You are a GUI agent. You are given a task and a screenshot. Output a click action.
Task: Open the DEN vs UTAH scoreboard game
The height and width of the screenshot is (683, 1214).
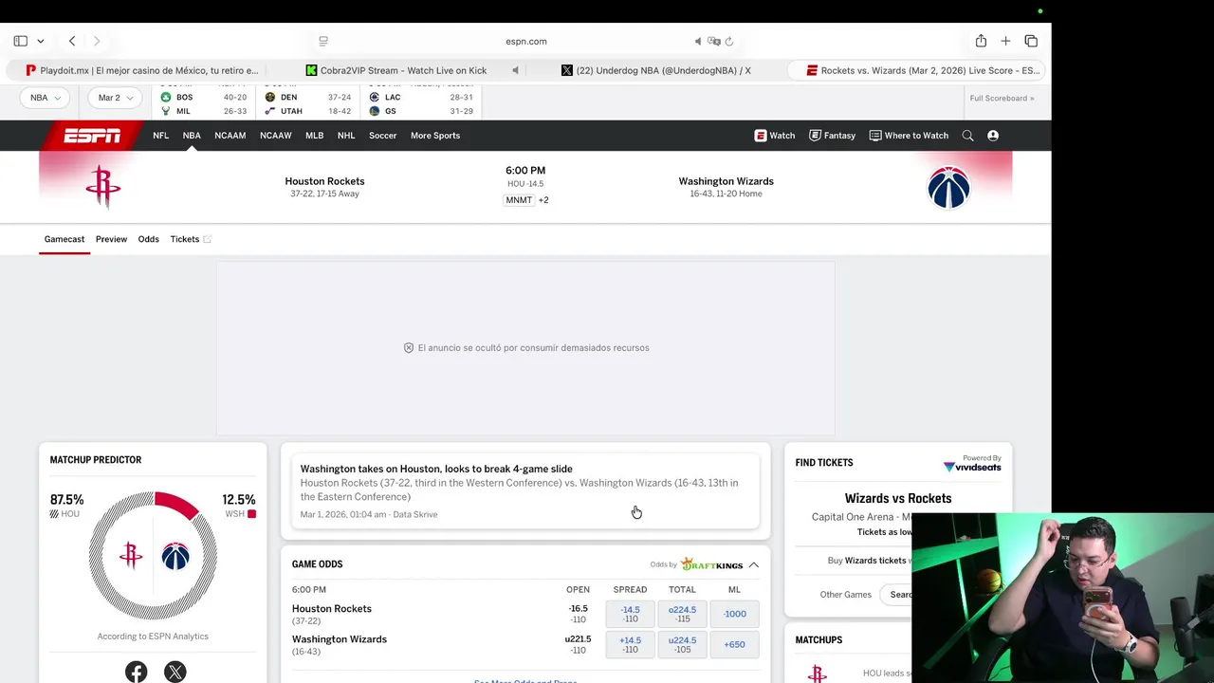pos(307,103)
